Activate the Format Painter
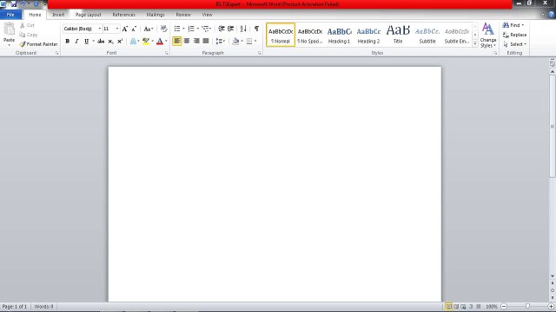Image resolution: width=556 pixels, height=312 pixels. 38,44
